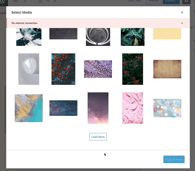Select the green monstera leaves thumbnail
The height and width of the screenshot is (171, 195).
(x=133, y=37)
